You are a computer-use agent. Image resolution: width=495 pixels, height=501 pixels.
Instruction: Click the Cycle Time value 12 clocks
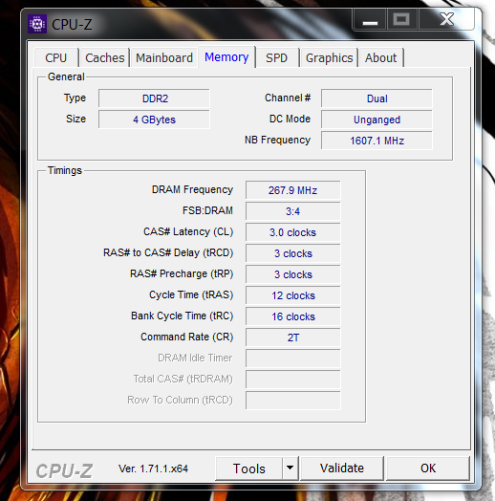293,295
